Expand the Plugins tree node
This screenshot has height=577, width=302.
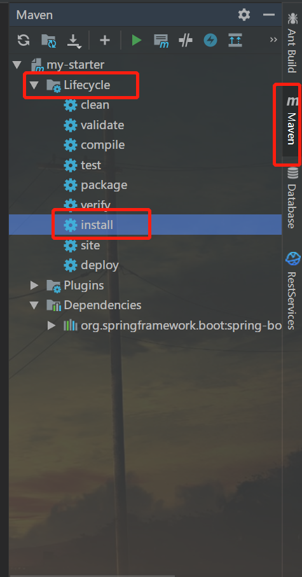click(x=34, y=285)
